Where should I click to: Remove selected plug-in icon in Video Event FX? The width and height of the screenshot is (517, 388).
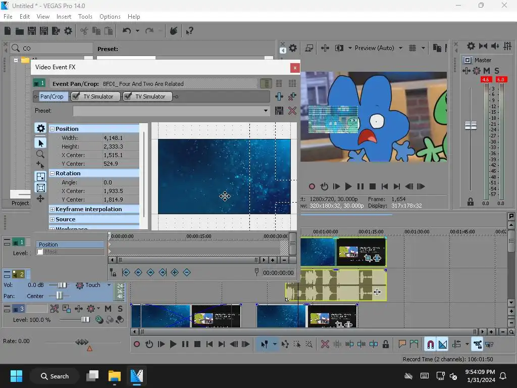click(x=292, y=96)
